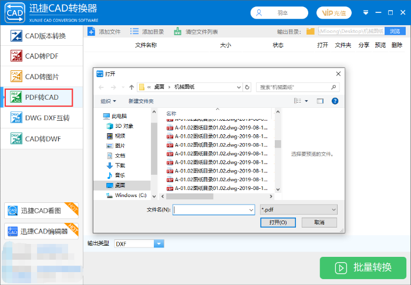Click the 浏览 browse button

395,32
